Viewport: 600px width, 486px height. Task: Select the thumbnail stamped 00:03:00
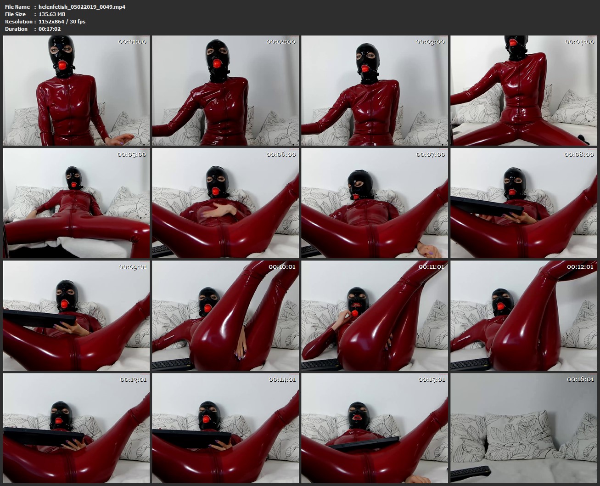click(x=375, y=90)
